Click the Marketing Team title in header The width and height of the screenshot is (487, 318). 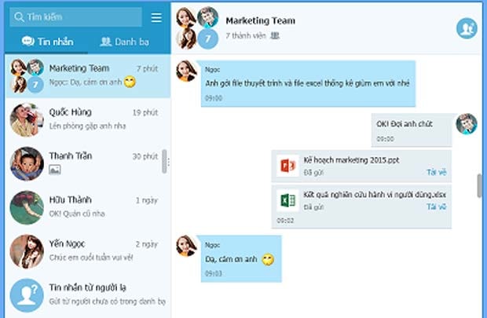click(x=260, y=20)
